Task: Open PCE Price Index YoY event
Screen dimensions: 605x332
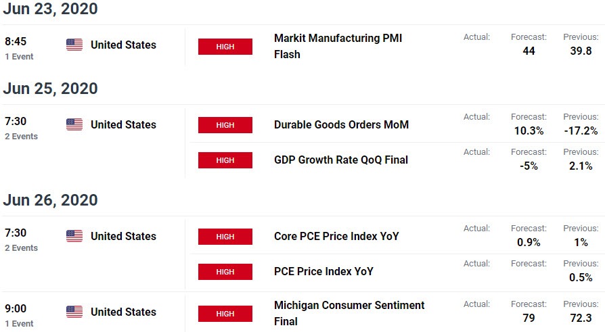Action: (323, 271)
